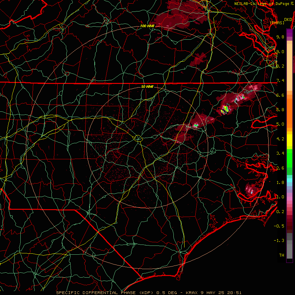Screen dimensions: 295x295
Task: Click the KRAX station identifier in the caption
Action: (192, 293)
